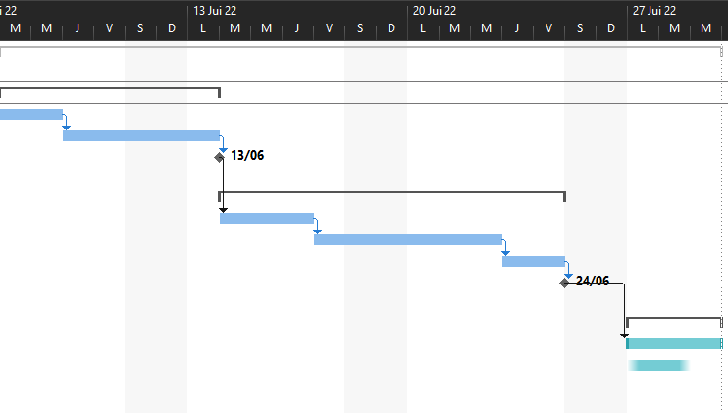The height and width of the screenshot is (413, 728).
Task: Select the longest blue task bar
Action: [x=408, y=239]
